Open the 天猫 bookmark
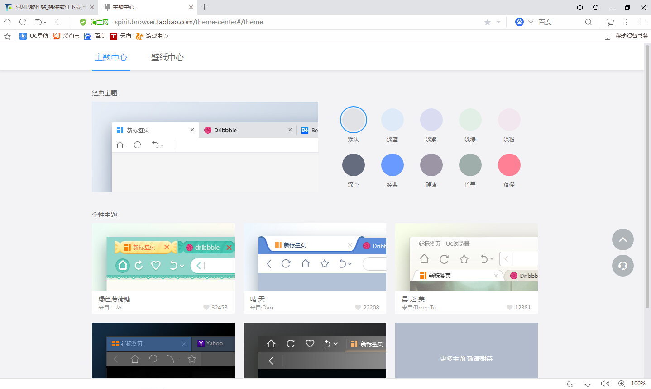 click(121, 36)
